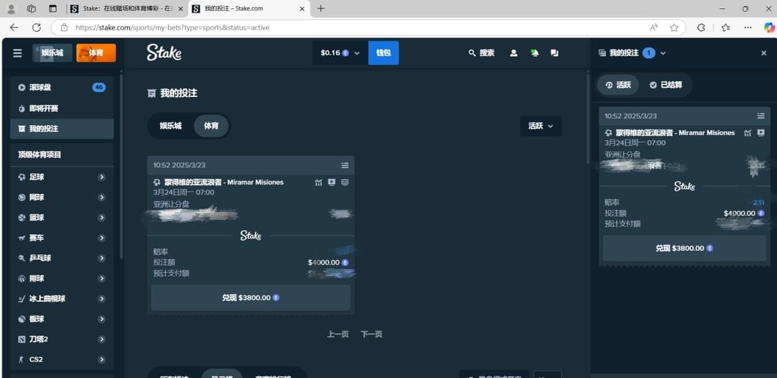Go to 下一页 next page
Viewport: 777px width, 378px height.
372,334
